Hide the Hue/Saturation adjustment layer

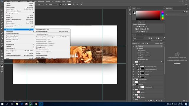coord(133,87)
